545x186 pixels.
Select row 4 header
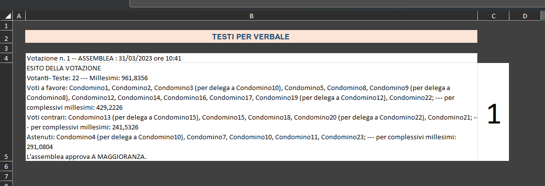tap(6, 58)
